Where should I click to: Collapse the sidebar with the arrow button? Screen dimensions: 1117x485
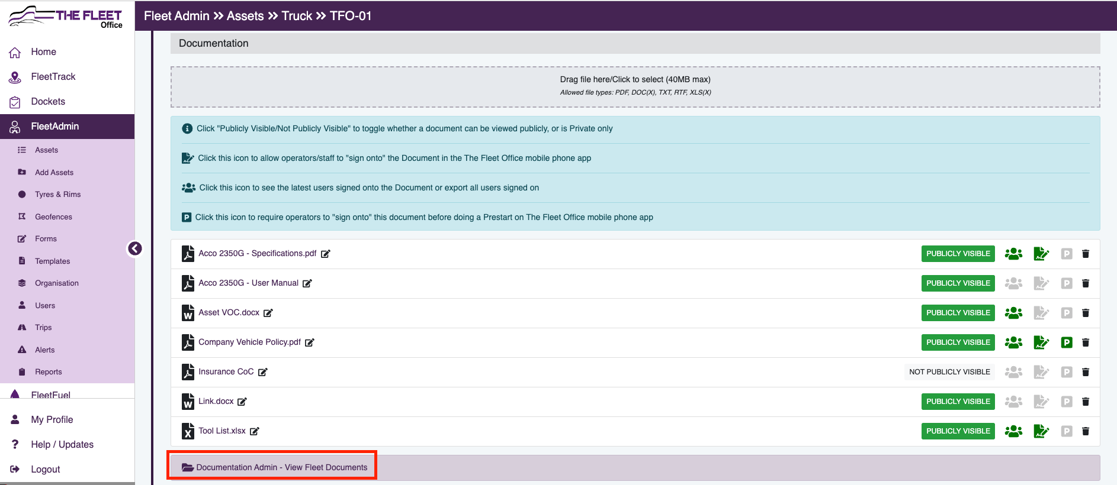coord(135,248)
